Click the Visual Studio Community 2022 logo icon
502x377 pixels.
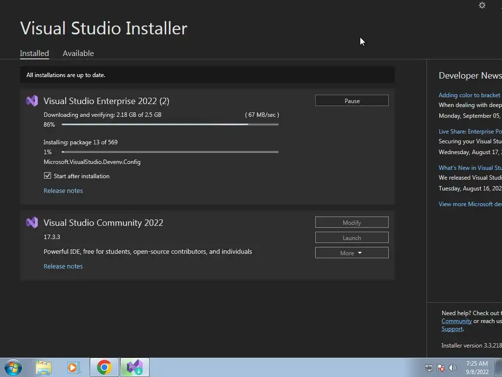pyautogui.click(x=32, y=222)
